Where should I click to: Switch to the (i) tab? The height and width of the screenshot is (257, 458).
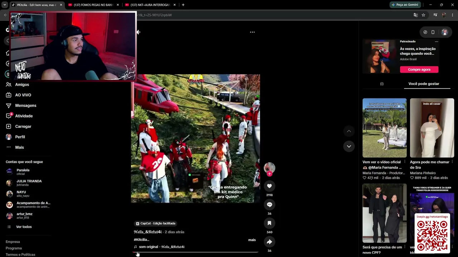coord(382,84)
